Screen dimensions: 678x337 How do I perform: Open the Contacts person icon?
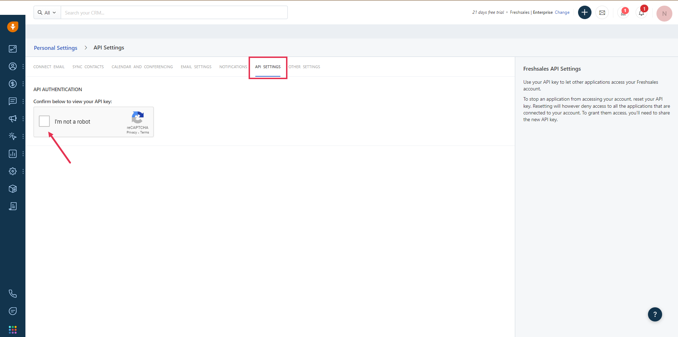coord(13,66)
